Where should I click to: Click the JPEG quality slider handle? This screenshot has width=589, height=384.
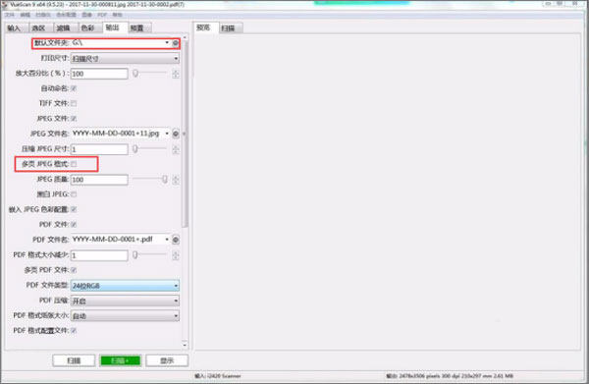pyautogui.click(x=165, y=179)
